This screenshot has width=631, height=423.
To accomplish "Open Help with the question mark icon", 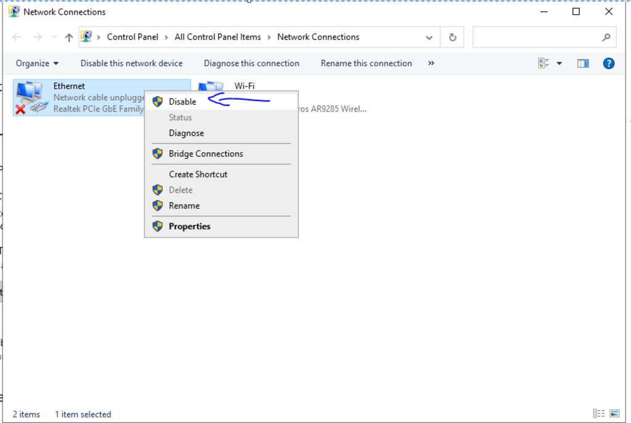I will [x=608, y=63].
